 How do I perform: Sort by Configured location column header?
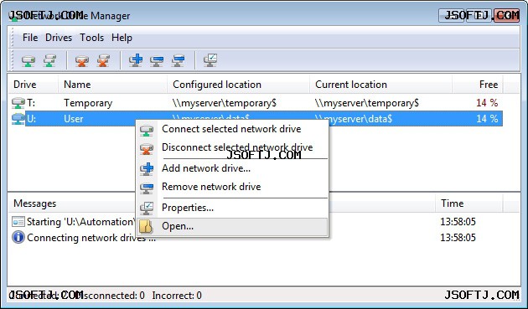(x=238, y=85)
